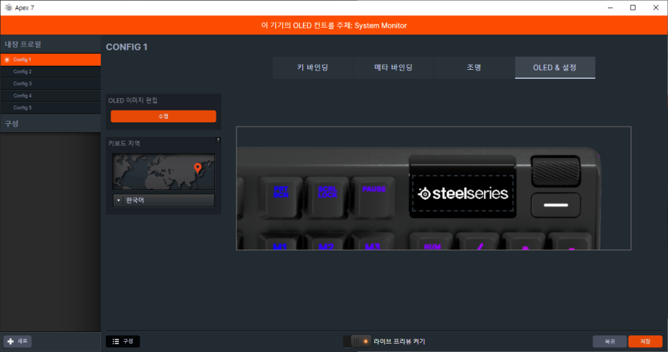This screenshot has width=668, height=352.
Task: Click the 키보드 지역 label
Action: [124, 143]
